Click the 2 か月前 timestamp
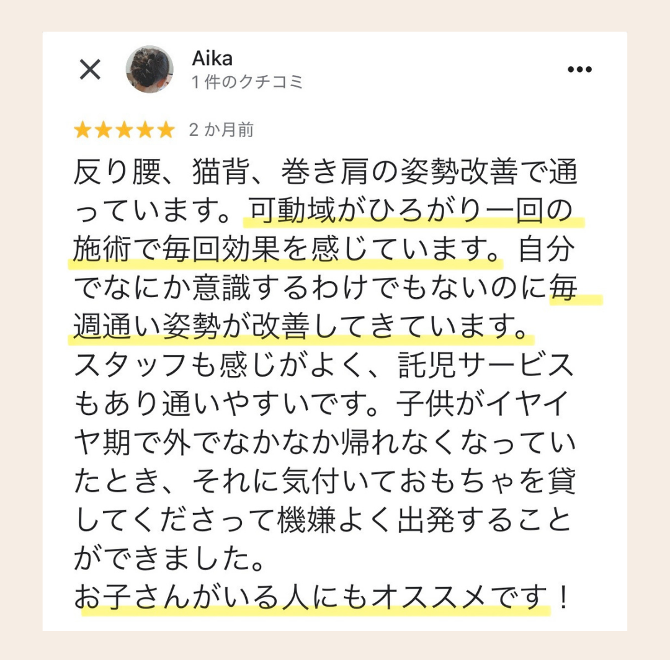 click(x=221, y=130)
